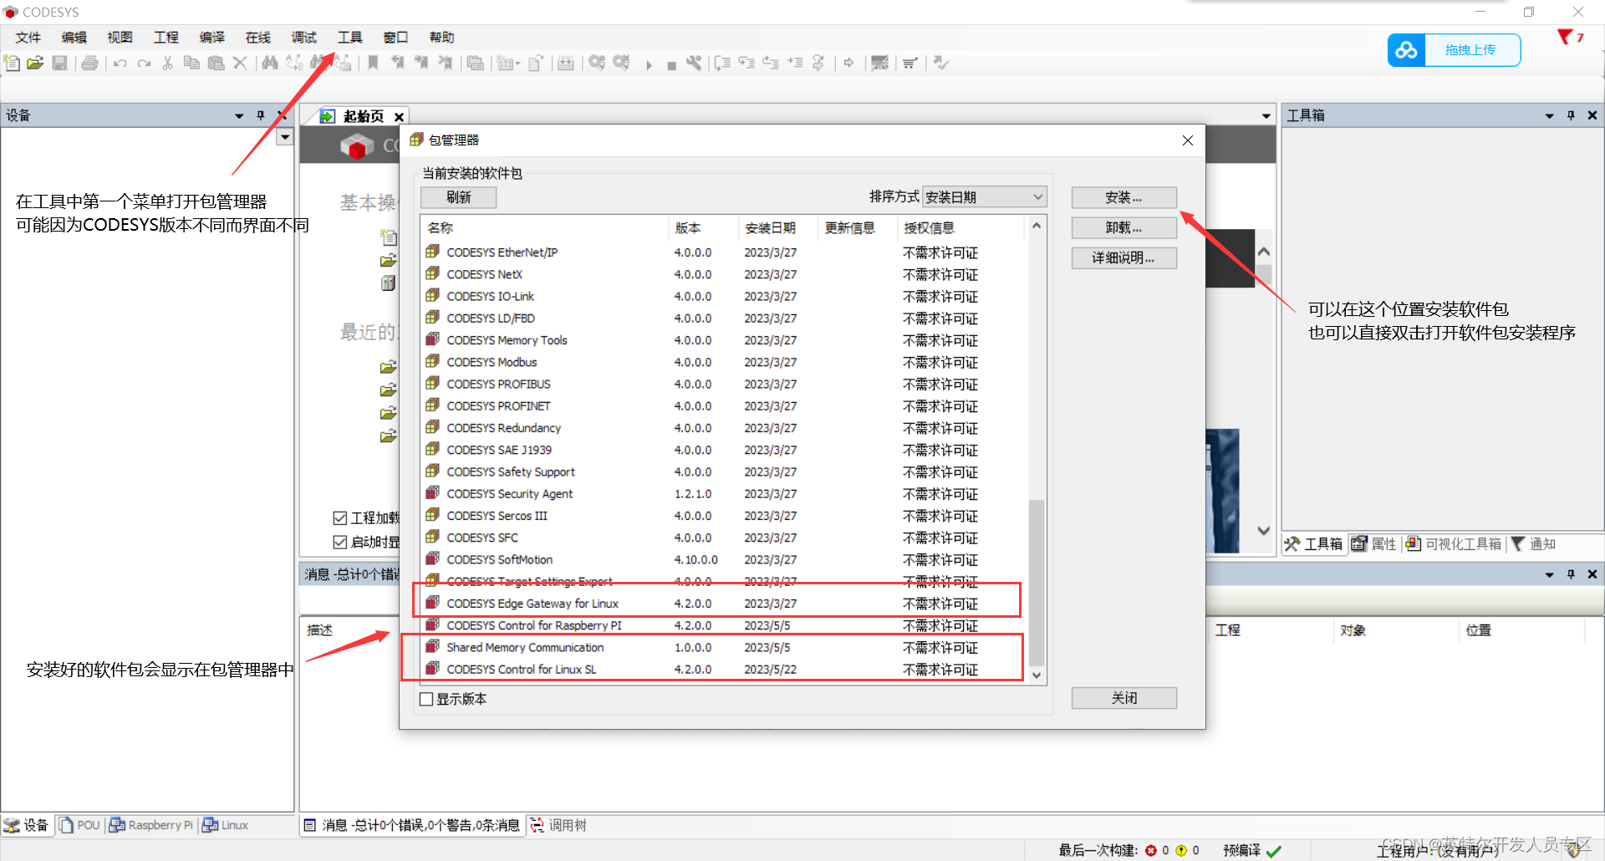Click the Delete X toolbar icon
Screen dimensions: 1605x861
tap(240, 63)
